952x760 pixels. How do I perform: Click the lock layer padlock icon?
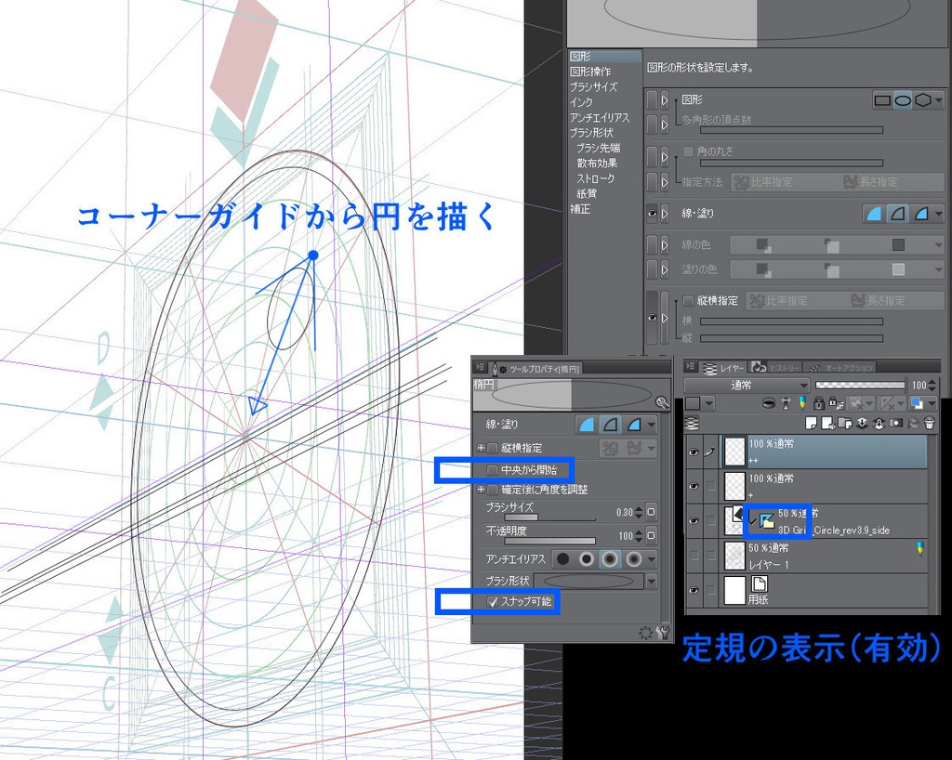coord(817,403)
